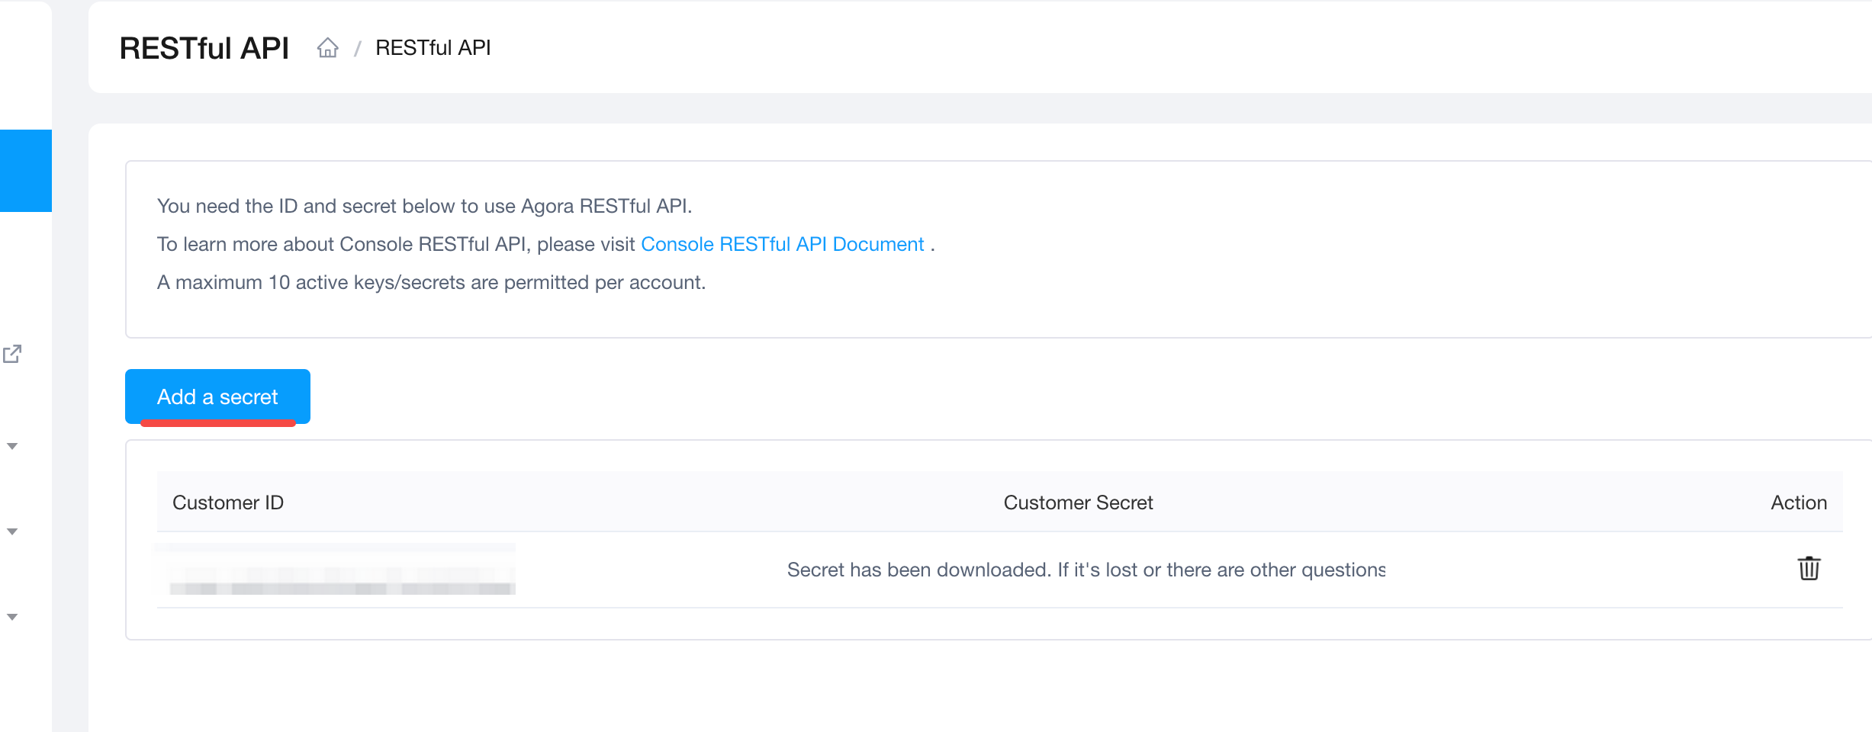This screenshot has width=1872, height=732.
Task: Delete the secret with the trash icon
Action: (x=1809, y=569)
